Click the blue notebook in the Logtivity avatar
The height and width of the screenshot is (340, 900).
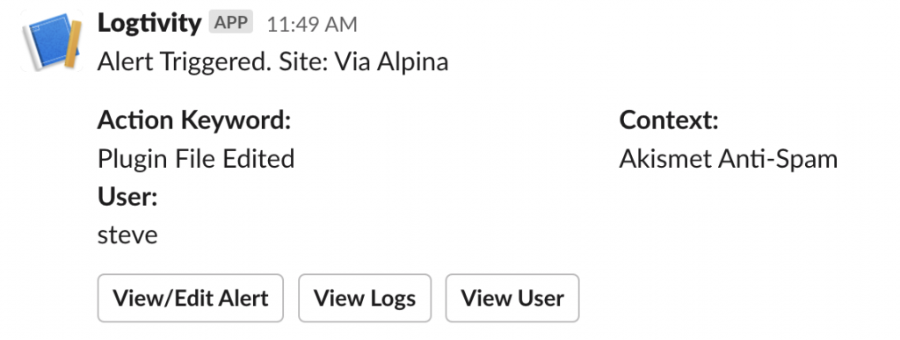pos(48,40)
